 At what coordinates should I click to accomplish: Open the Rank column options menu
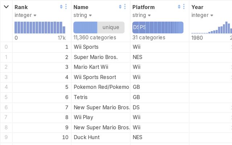pos(66,7)
